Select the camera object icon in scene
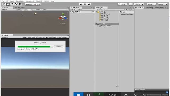Image resolution: width=170 pixels, height=96 pixels. click(x=23, y=15)
